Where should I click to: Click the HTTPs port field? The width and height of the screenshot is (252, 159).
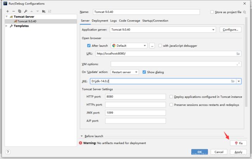point(135,104)
